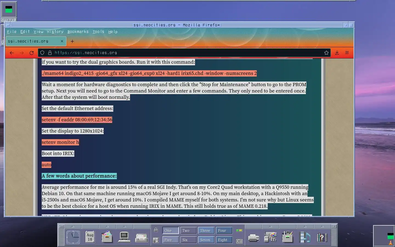Click the workspace grid icon below the lock

(x=156, y=240)
